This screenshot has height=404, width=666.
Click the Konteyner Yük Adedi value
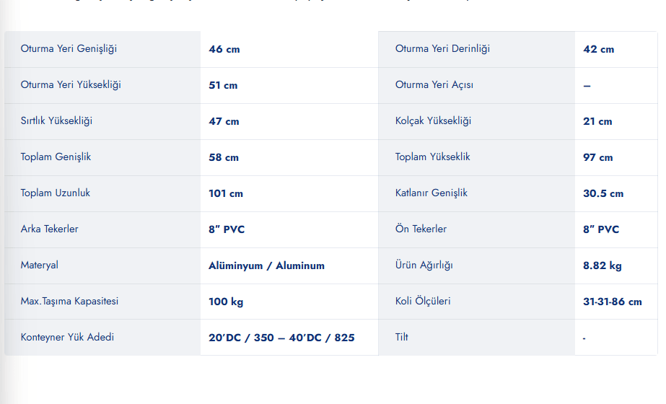[x=281, y=338]
